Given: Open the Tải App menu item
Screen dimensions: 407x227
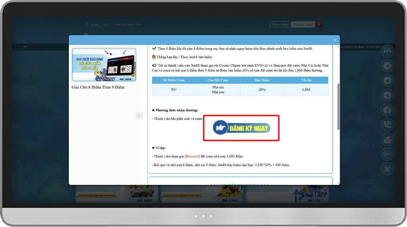Looking at the screenshot, I should pyautogui.click(x=92, y=24).
